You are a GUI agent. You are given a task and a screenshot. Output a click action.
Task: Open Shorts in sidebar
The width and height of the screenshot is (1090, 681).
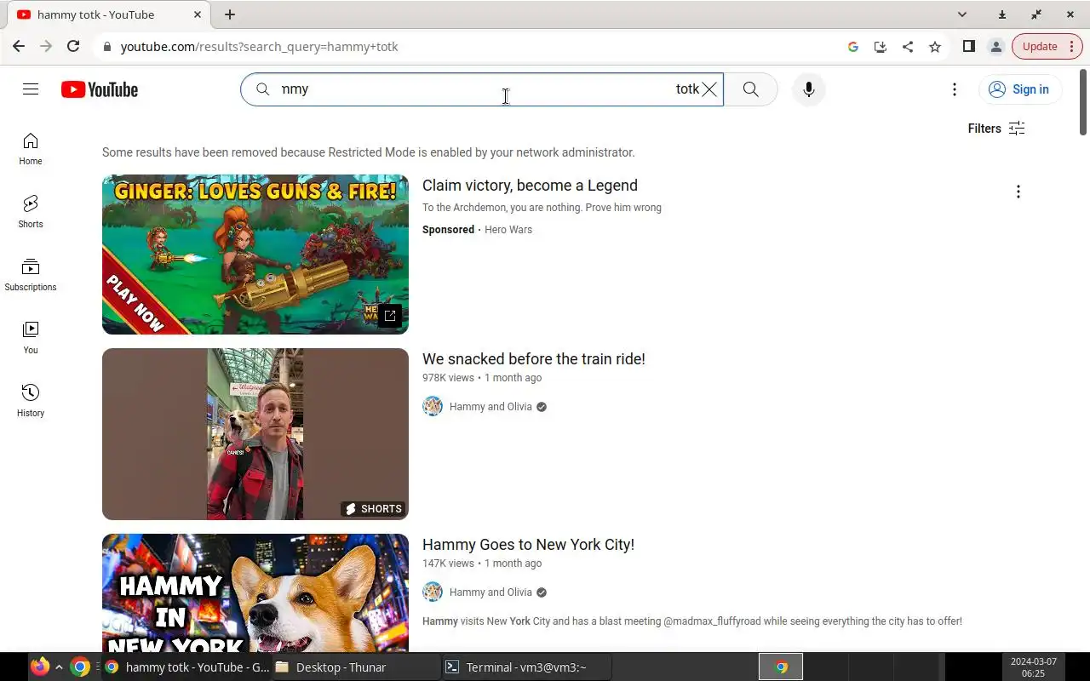31,211
